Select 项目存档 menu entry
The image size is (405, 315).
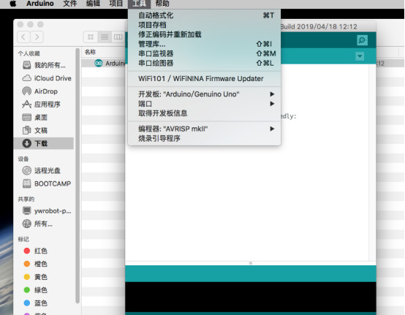[x=204, y=25]
